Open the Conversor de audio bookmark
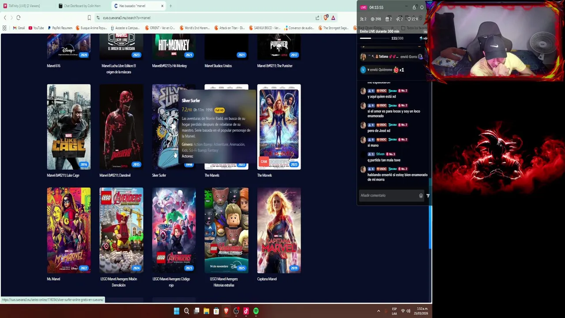 pyautogui.click(x=299, y=28)
